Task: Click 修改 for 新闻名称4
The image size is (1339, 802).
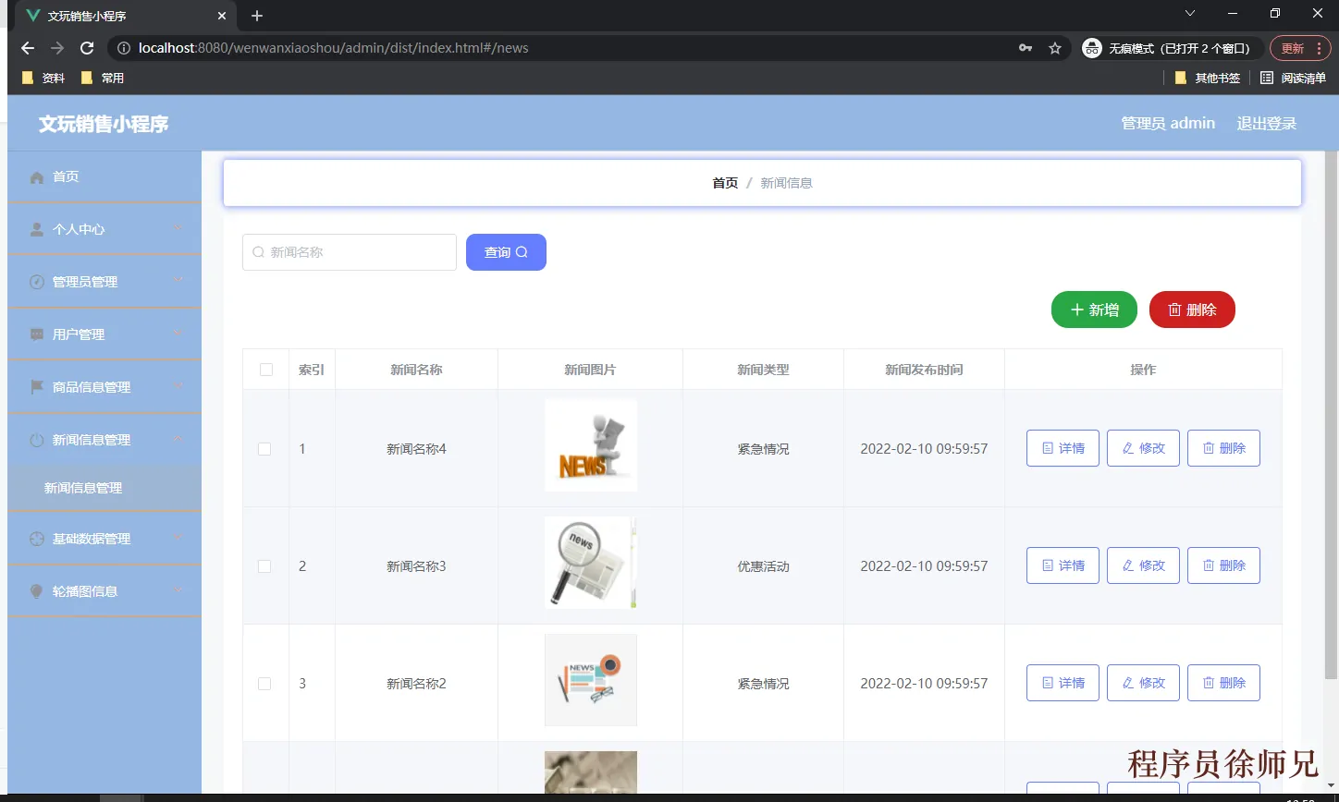Action: (x=1143, y=448)
